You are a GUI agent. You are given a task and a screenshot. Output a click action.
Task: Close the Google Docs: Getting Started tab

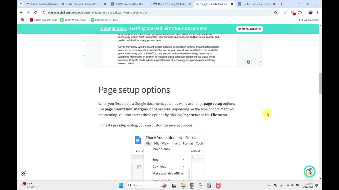point(232,4)
